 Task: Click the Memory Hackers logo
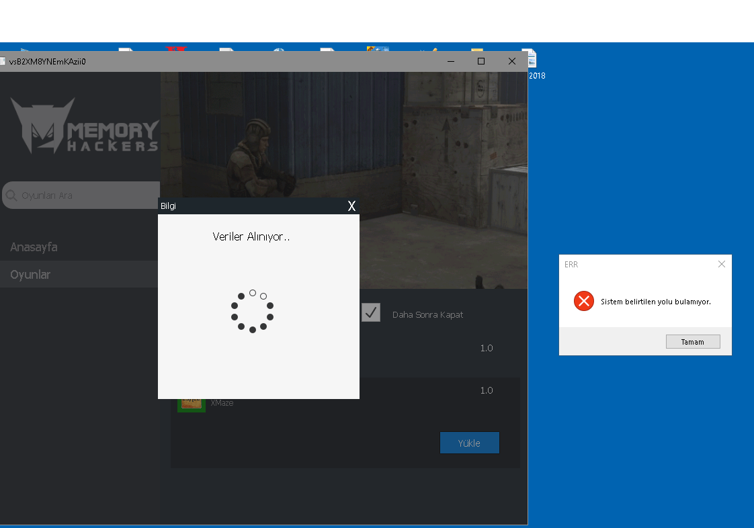85,126
